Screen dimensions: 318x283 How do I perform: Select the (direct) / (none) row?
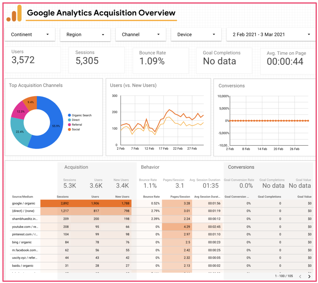click(161, 211)
